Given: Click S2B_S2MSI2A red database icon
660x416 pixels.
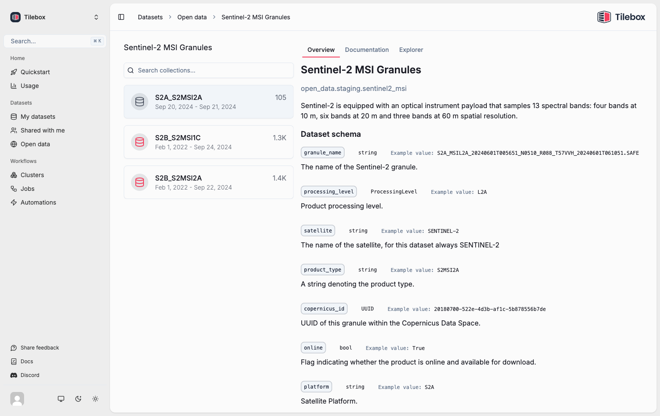Looking at the screenshot, I should 140,182.
